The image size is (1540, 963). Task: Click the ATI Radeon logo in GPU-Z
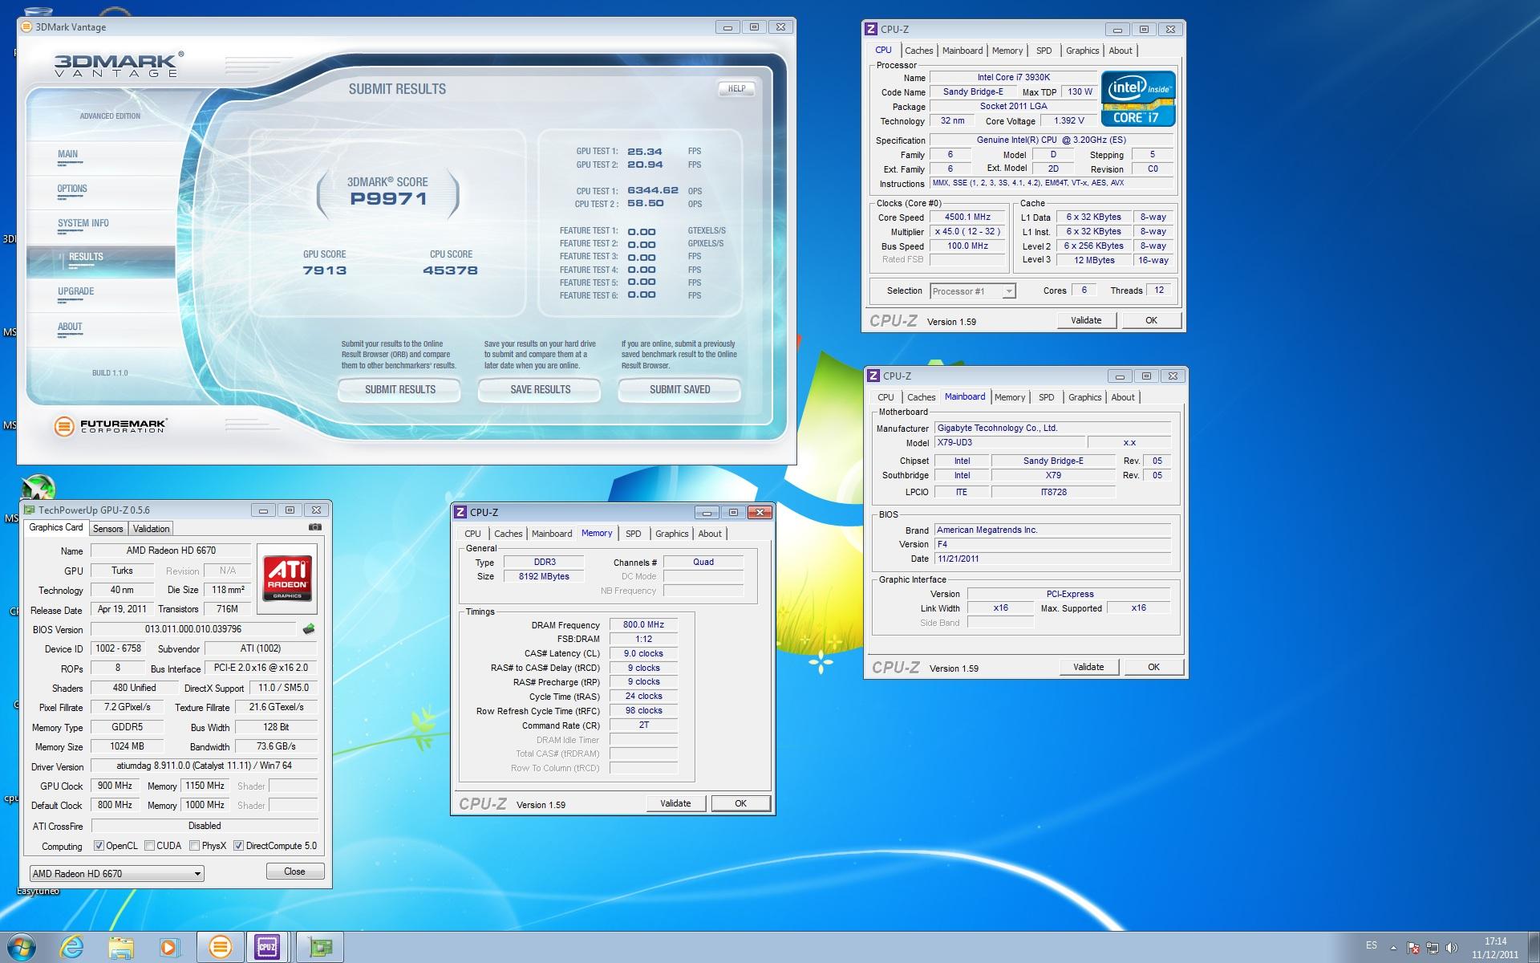click(287, 579)
